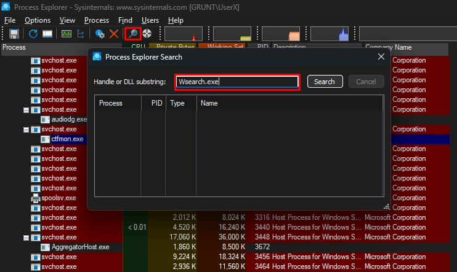Screen dimensions: 457x272
Task: Click the PID value 3464
Action: pyautogui.click(x=262, y=266)
